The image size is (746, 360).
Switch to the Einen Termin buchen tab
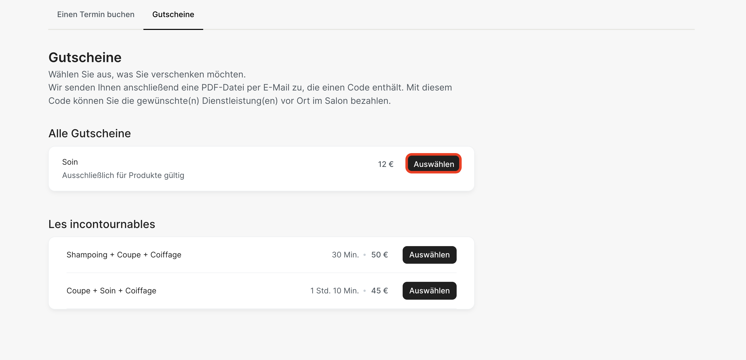pyautogui.click(x=95, y=15)
